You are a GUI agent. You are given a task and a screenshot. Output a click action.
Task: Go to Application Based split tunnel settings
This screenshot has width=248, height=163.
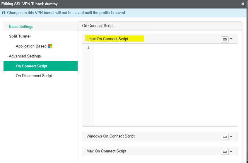coord(31,46)
